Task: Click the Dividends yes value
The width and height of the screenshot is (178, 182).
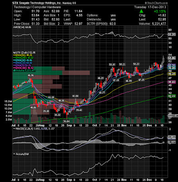Action: (113, 20)
